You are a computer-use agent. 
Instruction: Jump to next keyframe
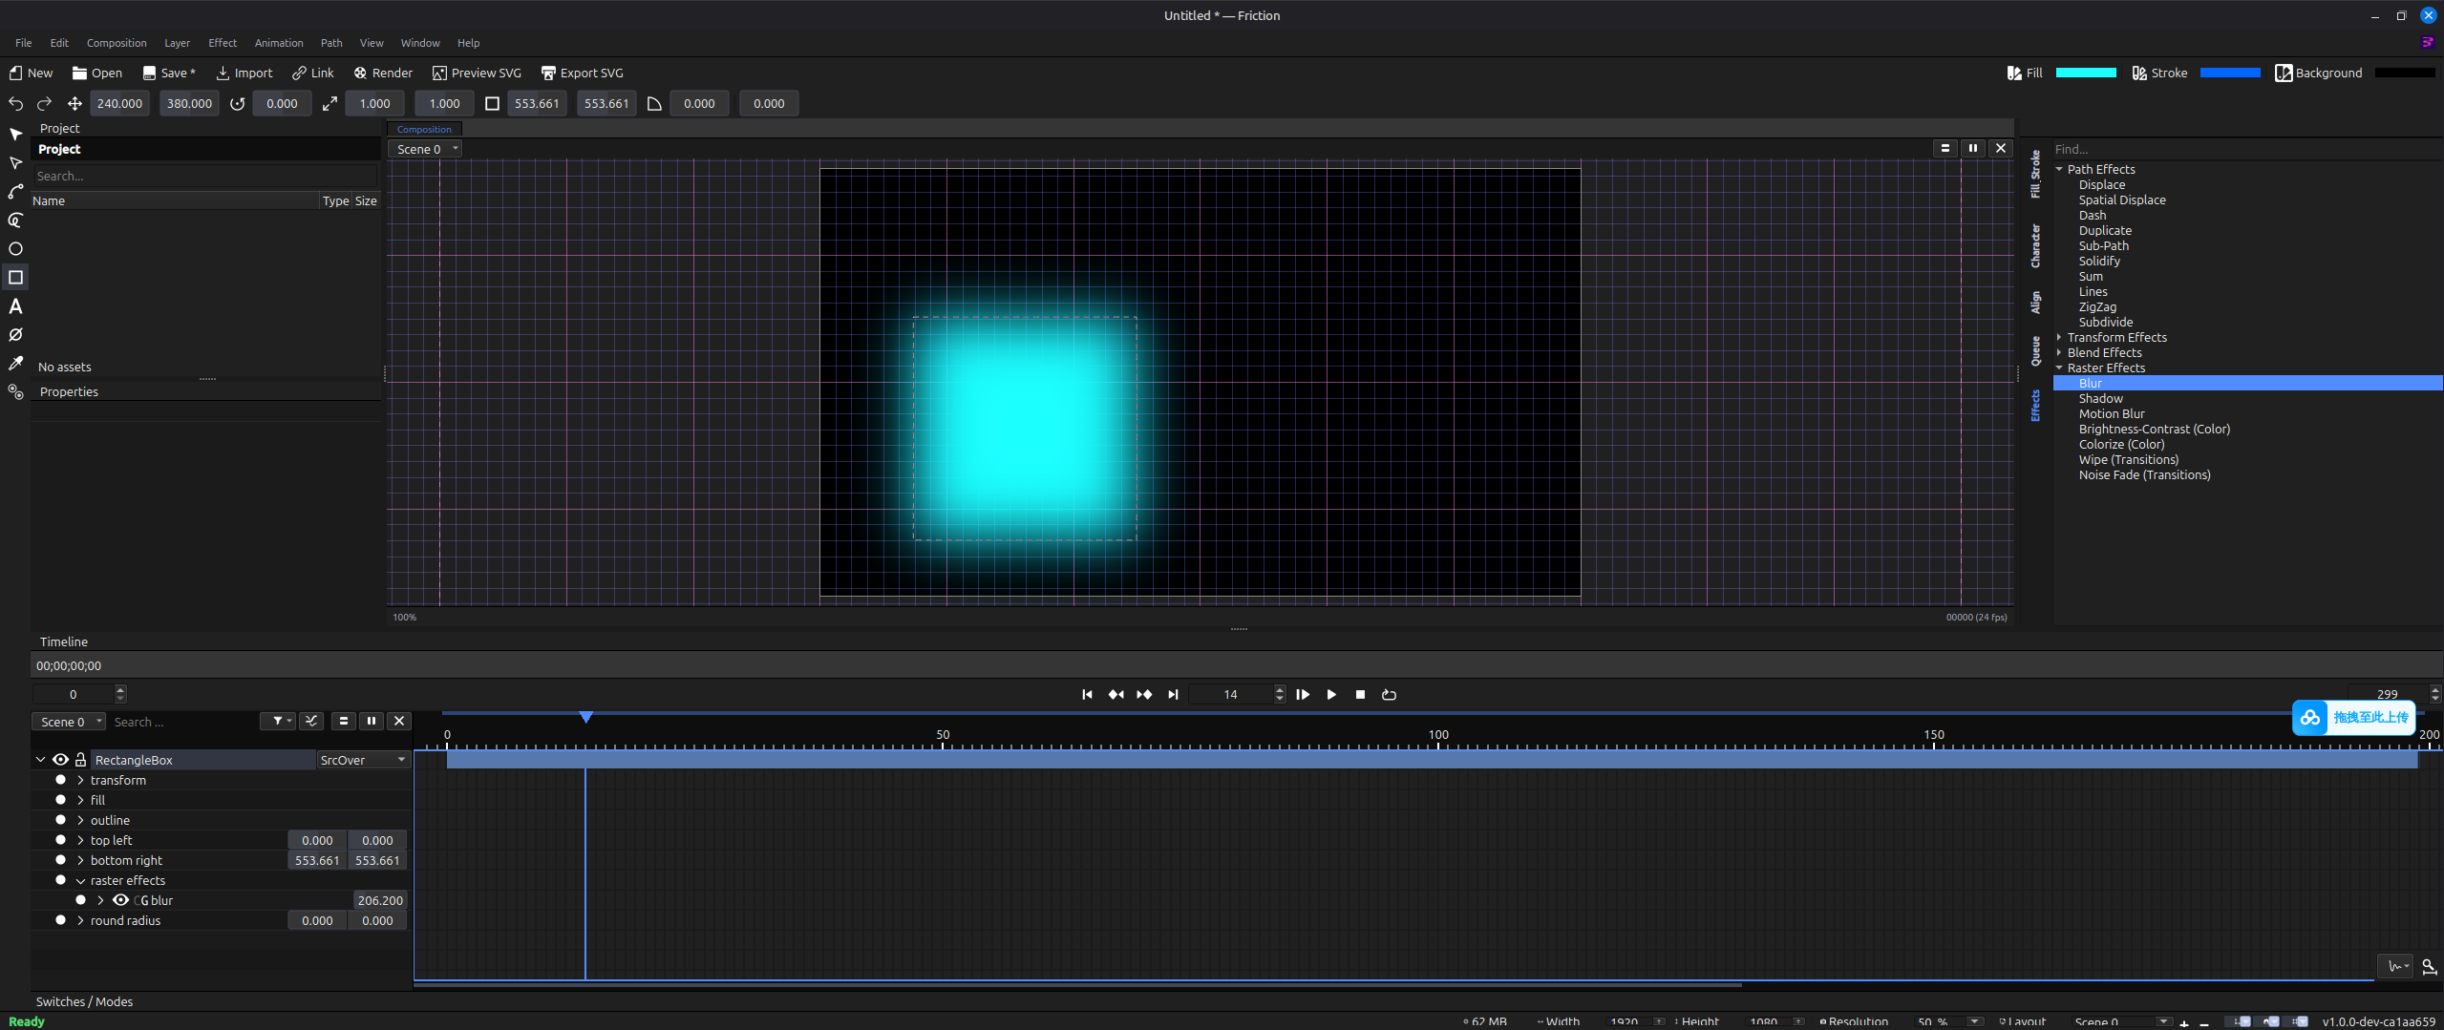point(1144,695)
